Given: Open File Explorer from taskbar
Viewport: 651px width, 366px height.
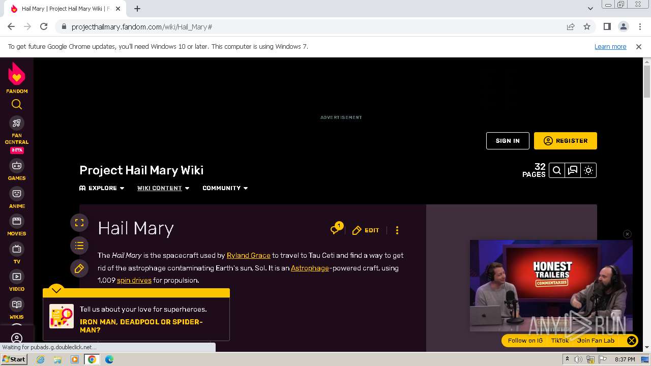Looking at the screenshot, I should (x=57, y=359).
